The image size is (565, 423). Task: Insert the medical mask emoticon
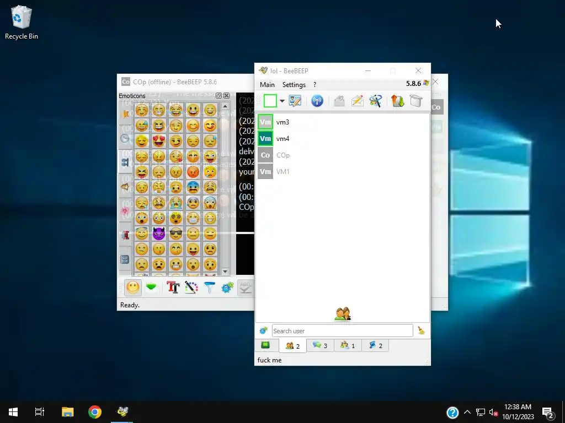193,218
